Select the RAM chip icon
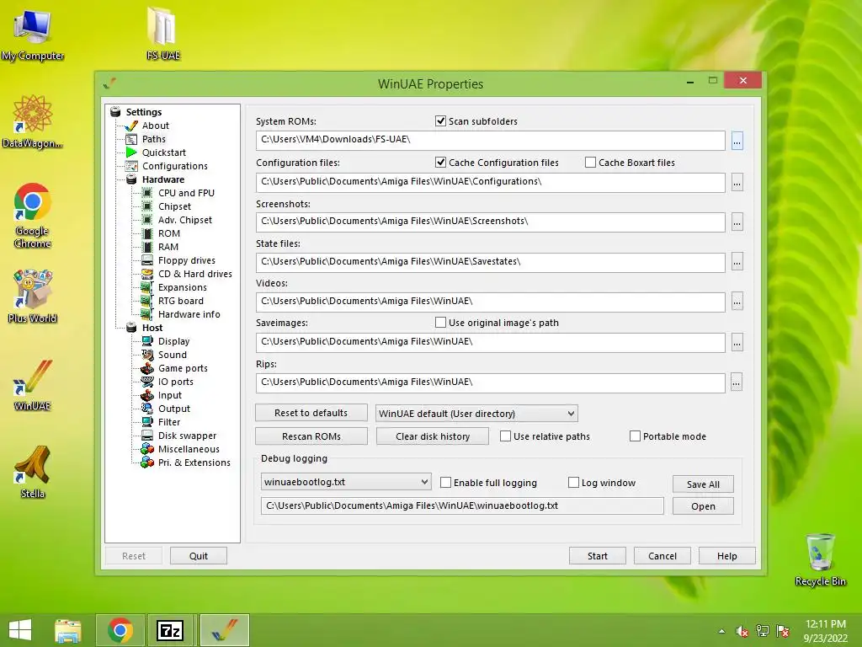 [147, 247]
